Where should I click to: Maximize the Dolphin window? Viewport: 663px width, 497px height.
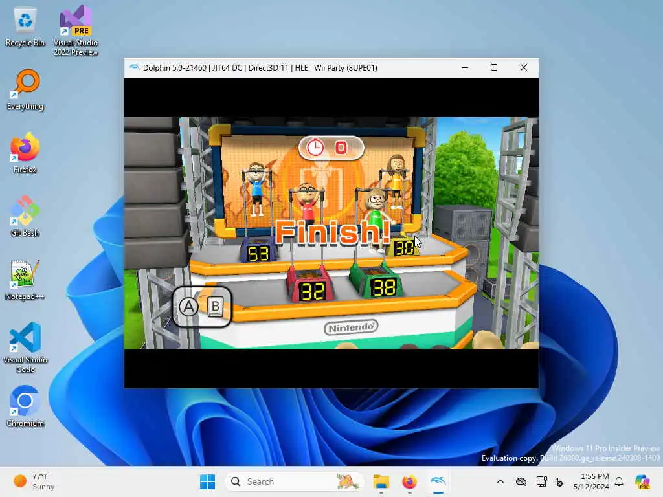click(494, 67)
